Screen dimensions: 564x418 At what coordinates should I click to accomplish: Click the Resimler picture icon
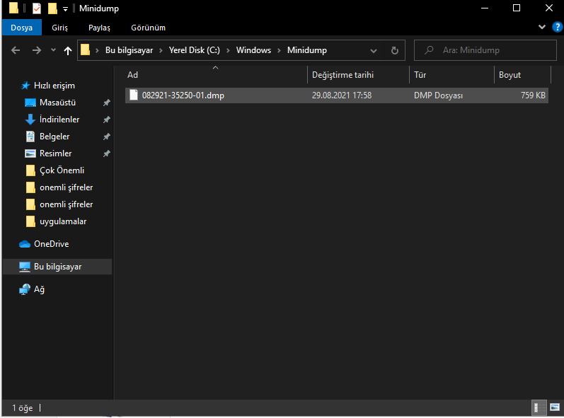(x=30, y=153)
